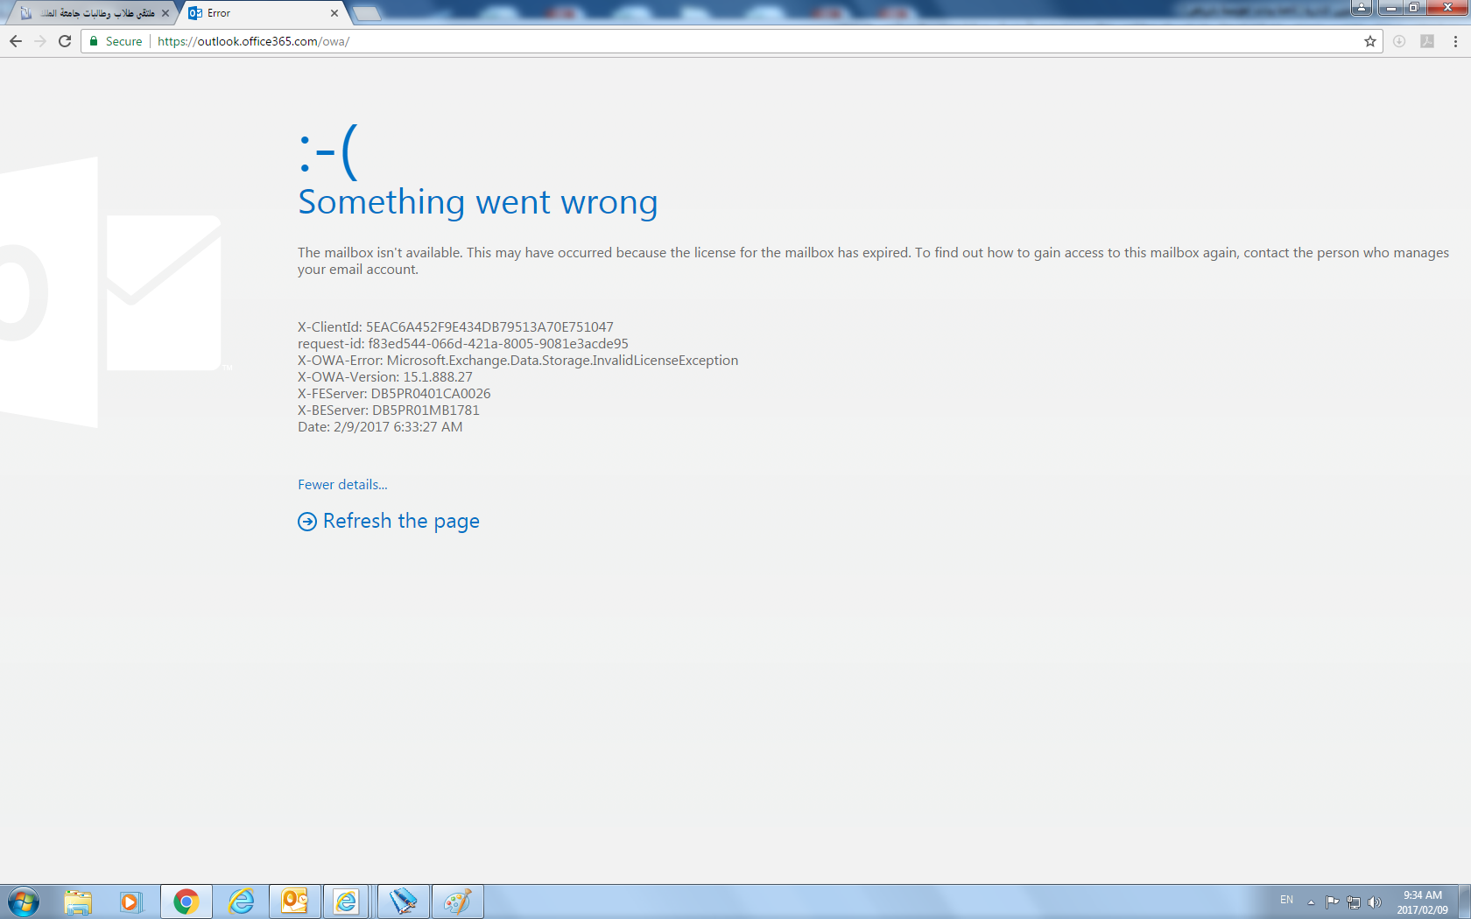1471x919 pixels.
Task: Reload the page with browser refresh icon
Action: tap(65, 41)
